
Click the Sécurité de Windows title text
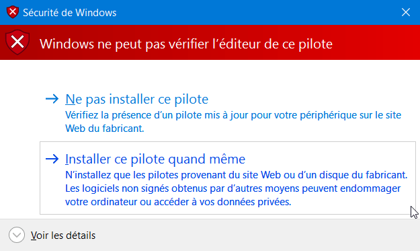click(x=70, y=13)
